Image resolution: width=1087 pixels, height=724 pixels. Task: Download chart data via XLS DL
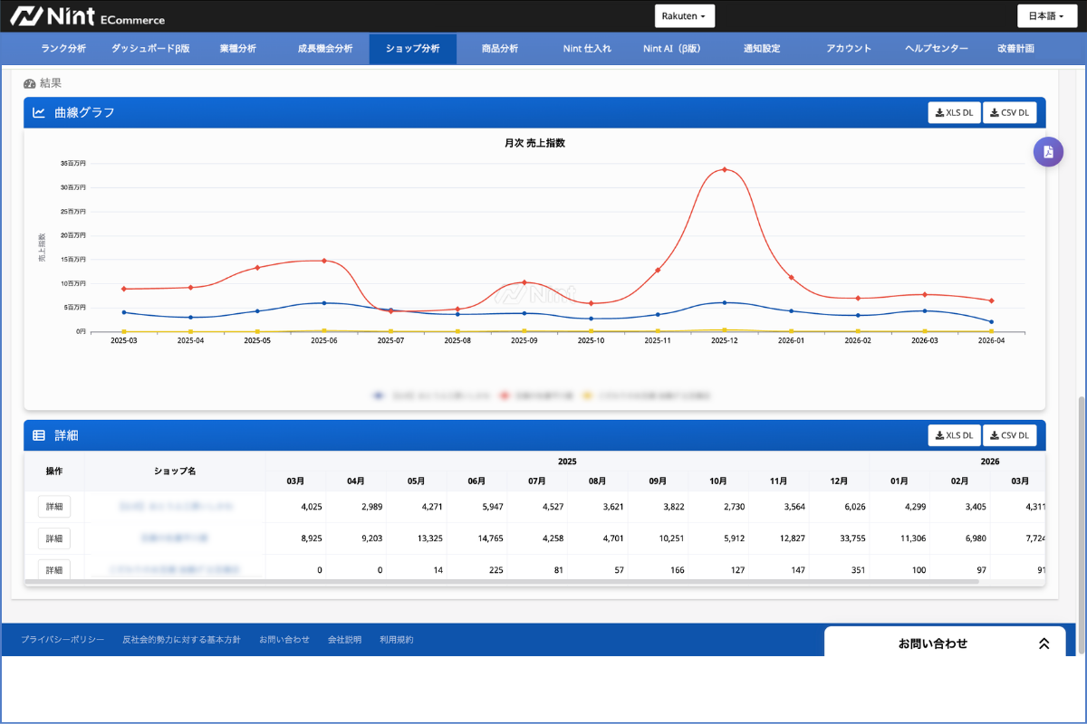click(x=954, y=112)
